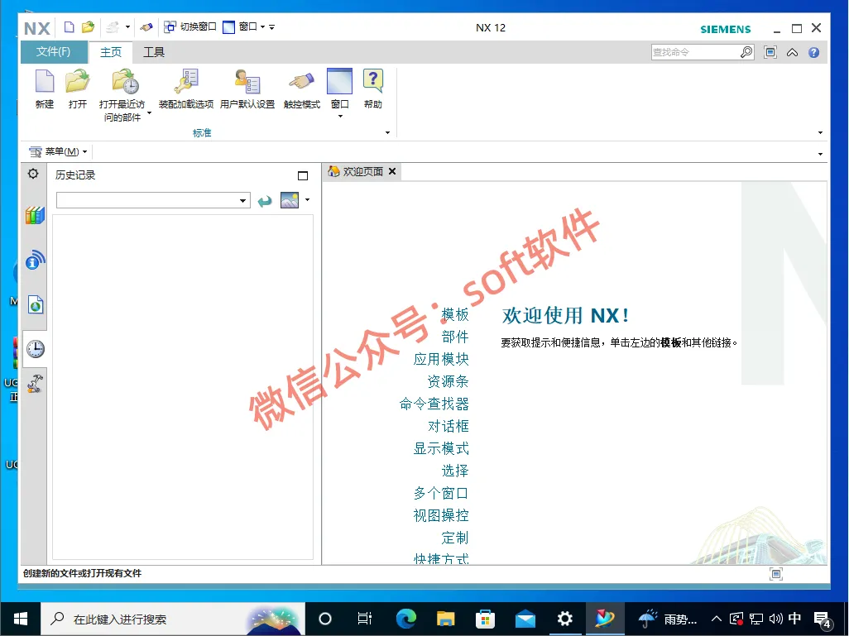
Task: Toggle full screen icon near search box
Action: coord(770,52)
